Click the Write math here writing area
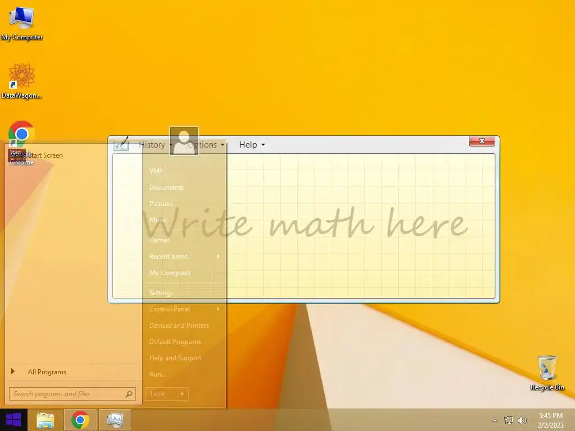This screenshot has height=431, width=575. tap(304, 226)
